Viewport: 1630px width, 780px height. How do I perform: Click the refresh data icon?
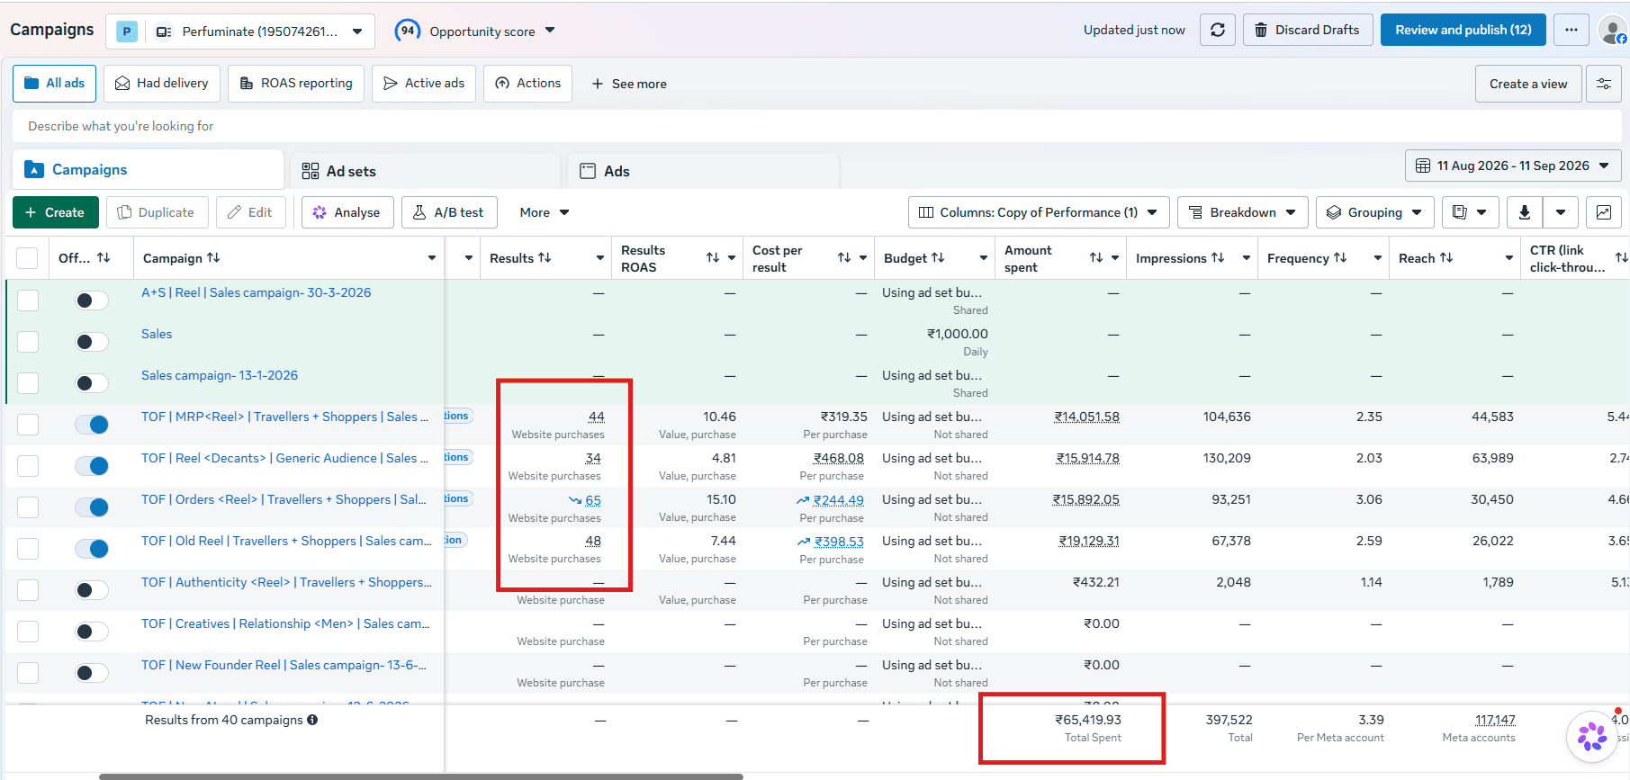click(x=1217, y=30)
